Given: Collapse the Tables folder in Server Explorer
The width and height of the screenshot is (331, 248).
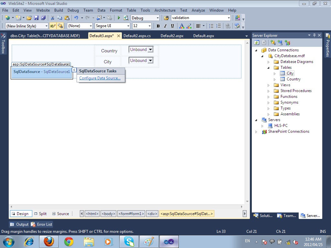Looking at the screenshot, I should coord(269,68).
